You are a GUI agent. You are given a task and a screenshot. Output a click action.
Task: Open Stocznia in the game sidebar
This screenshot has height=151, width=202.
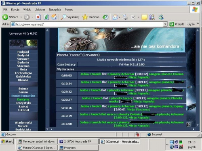point(23,66)
